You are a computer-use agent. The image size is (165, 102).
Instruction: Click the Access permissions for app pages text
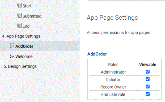[x=119, y=33]
